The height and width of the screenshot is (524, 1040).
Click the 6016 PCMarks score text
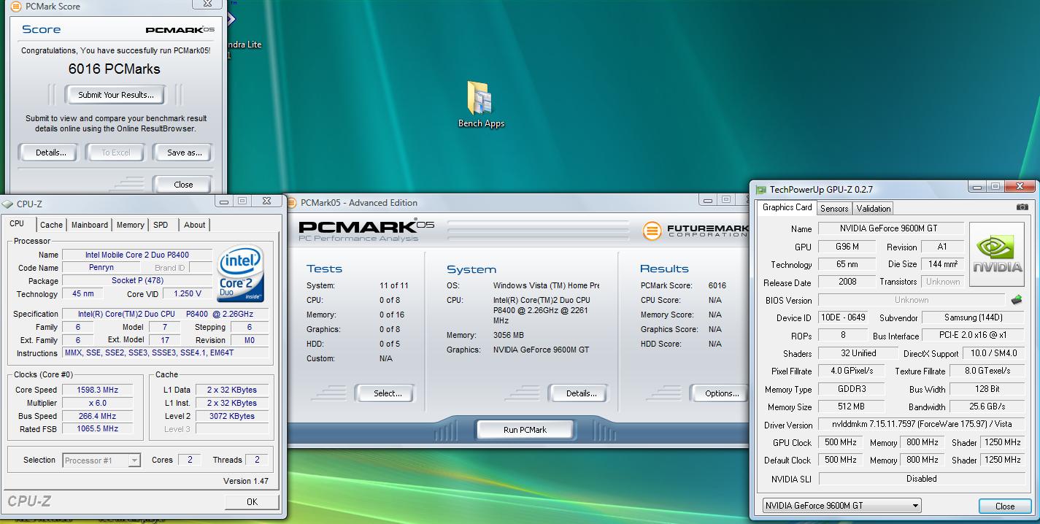point(115,69)
